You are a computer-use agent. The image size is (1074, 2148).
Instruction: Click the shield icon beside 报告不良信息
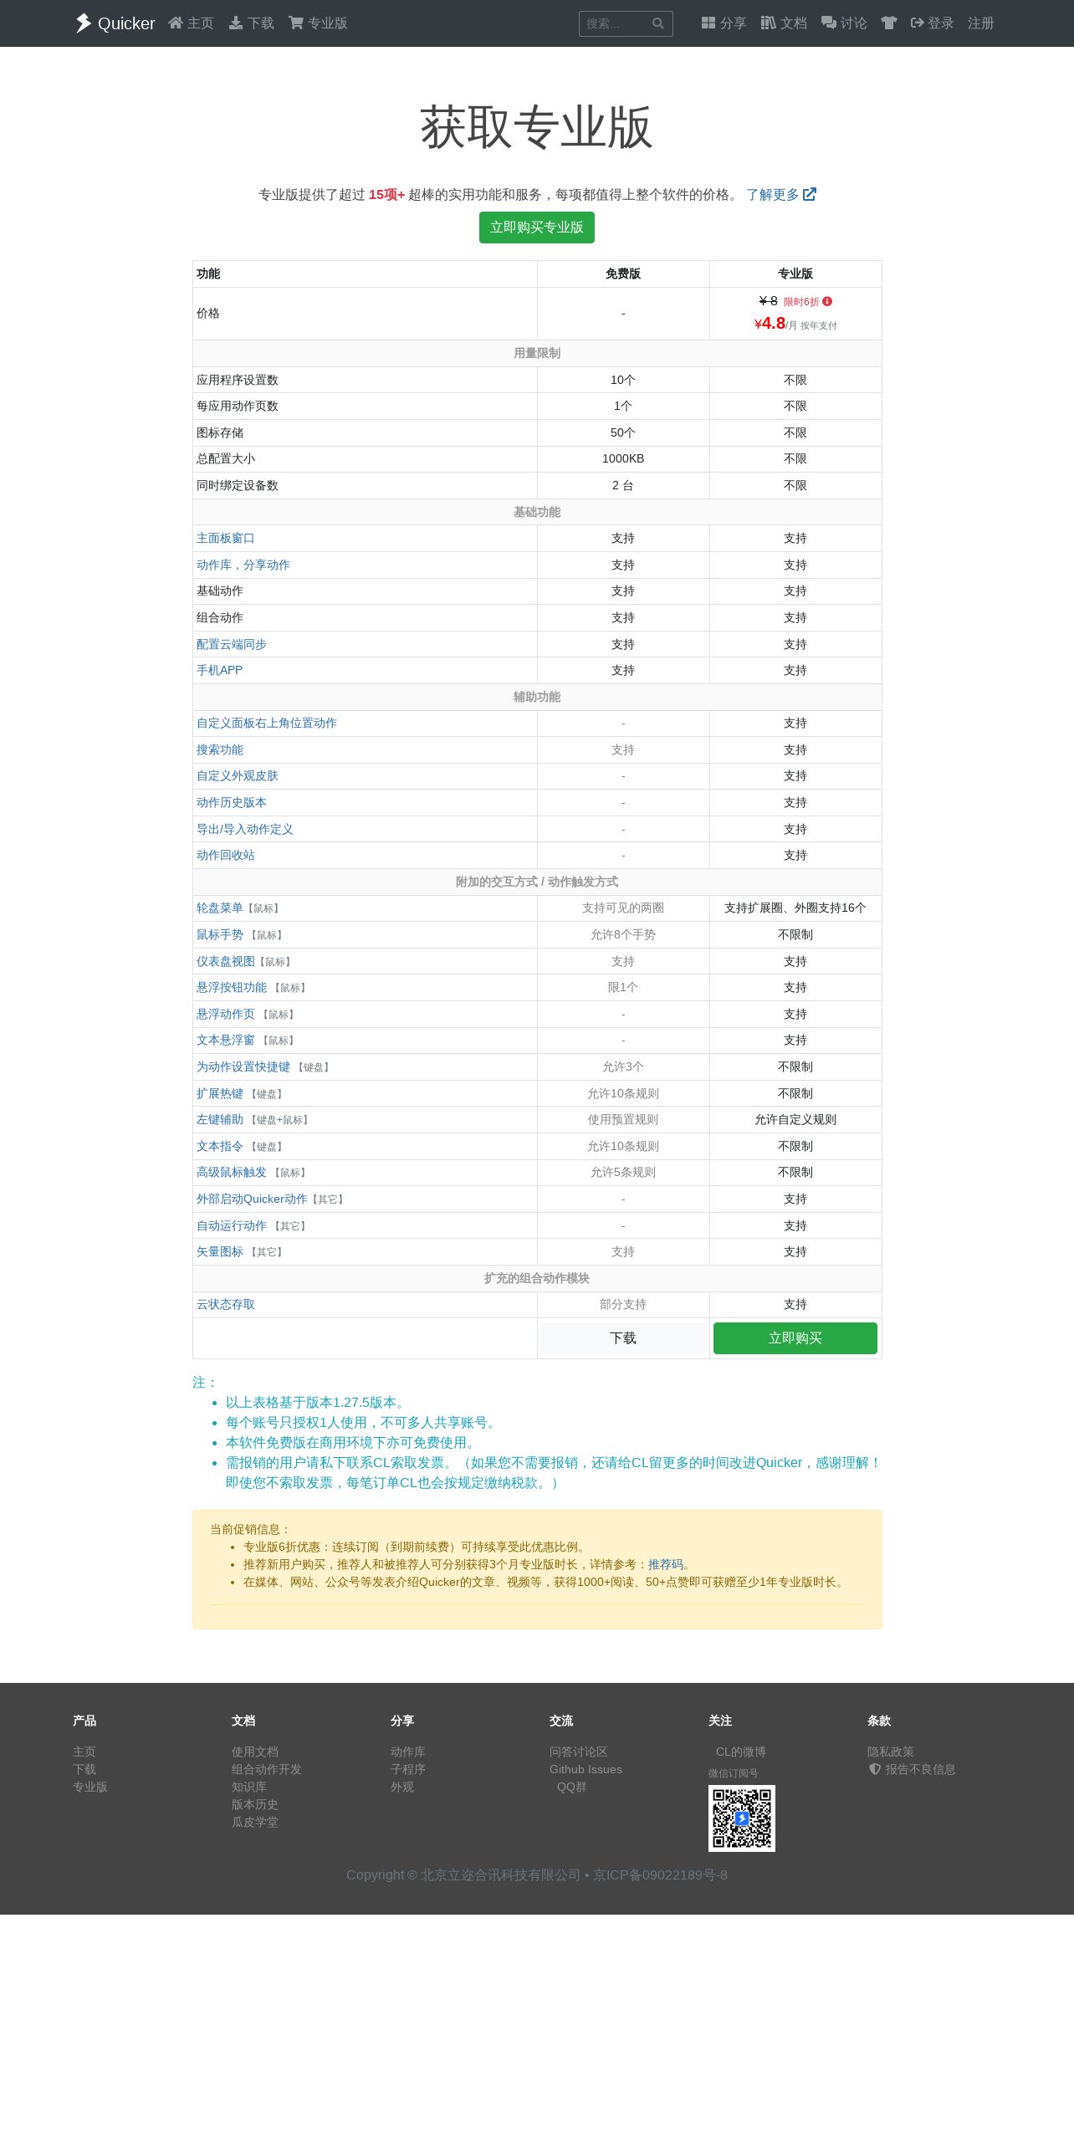click(875, 1769)
